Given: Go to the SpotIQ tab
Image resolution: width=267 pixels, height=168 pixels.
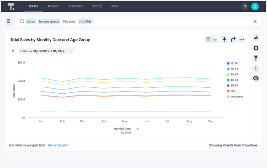Looking at the screenshot, I should click(x=97, y=6).
